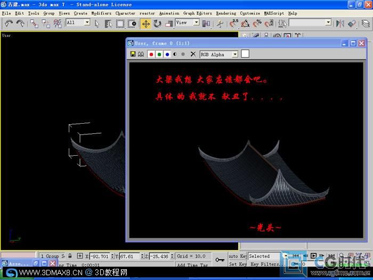The image size is (373, 280).
Task: Open the Help menu
Action: click(293, 13)
